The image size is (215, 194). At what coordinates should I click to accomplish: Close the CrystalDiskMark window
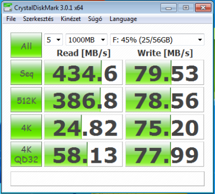tap(203, 8)
